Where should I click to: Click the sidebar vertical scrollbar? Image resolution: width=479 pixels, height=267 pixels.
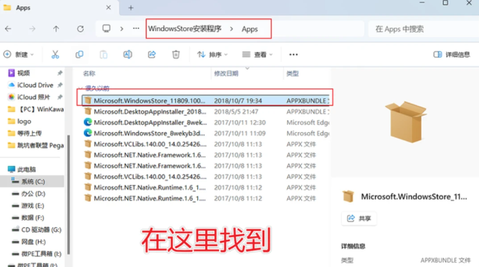tap(69, 194)
